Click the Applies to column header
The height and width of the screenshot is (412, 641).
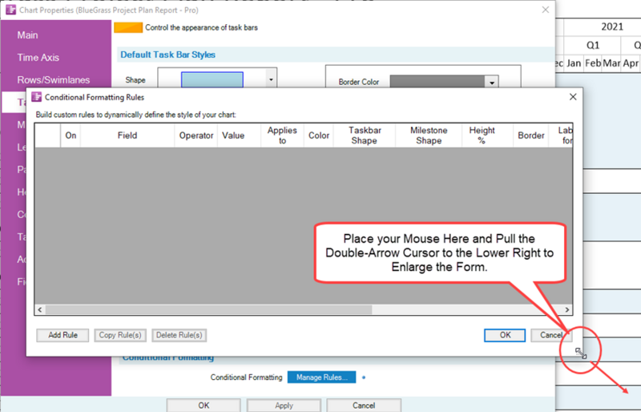282,135
